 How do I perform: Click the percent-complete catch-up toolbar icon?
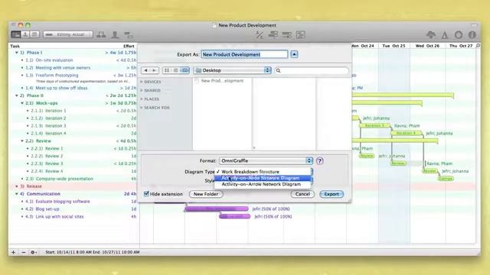(260, 35)
